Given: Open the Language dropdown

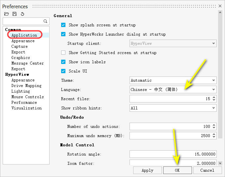Looking at the screenshot, I should (x=173, y=90).
